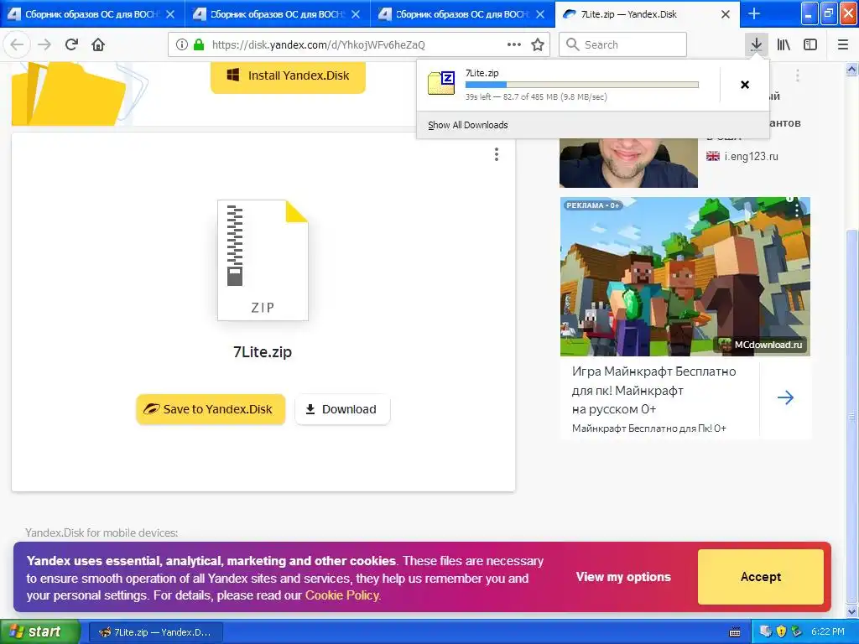The height and width of the screenshot is (644, 859).
Task: Open the browser home page
Action: [x=98, y=44]
